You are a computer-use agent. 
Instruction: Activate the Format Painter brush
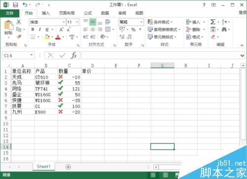click(19, 37)
